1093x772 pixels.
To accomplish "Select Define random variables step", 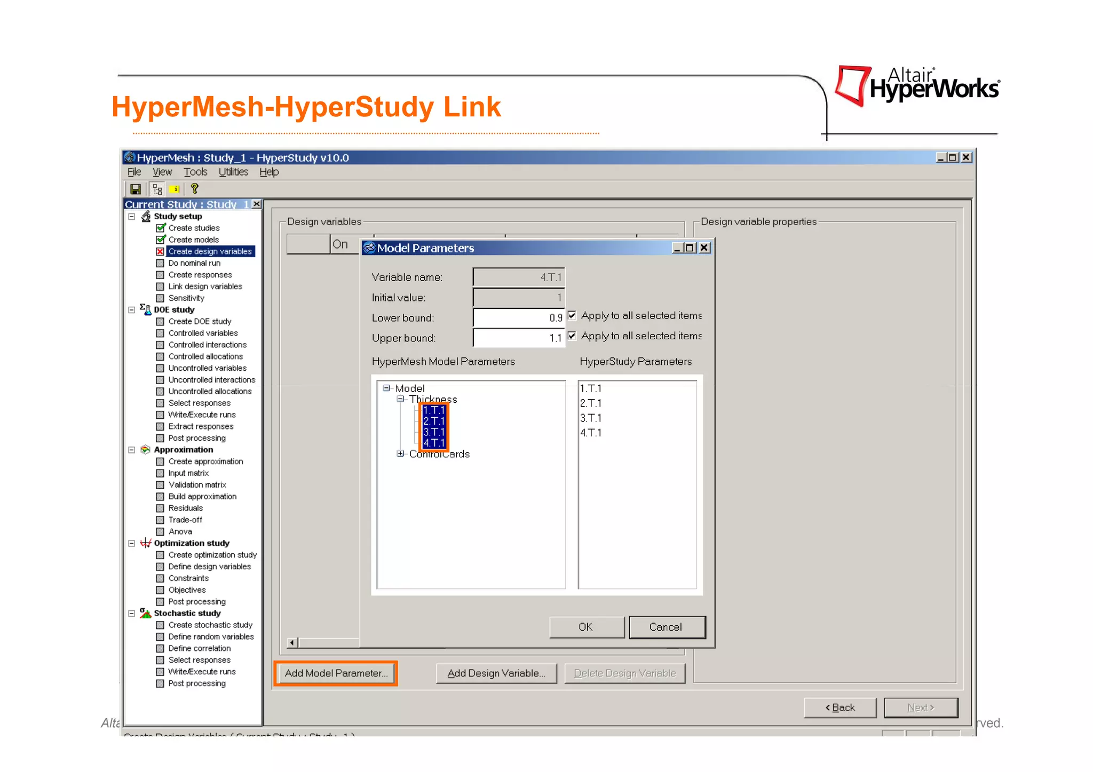I will tap(211, 636).
